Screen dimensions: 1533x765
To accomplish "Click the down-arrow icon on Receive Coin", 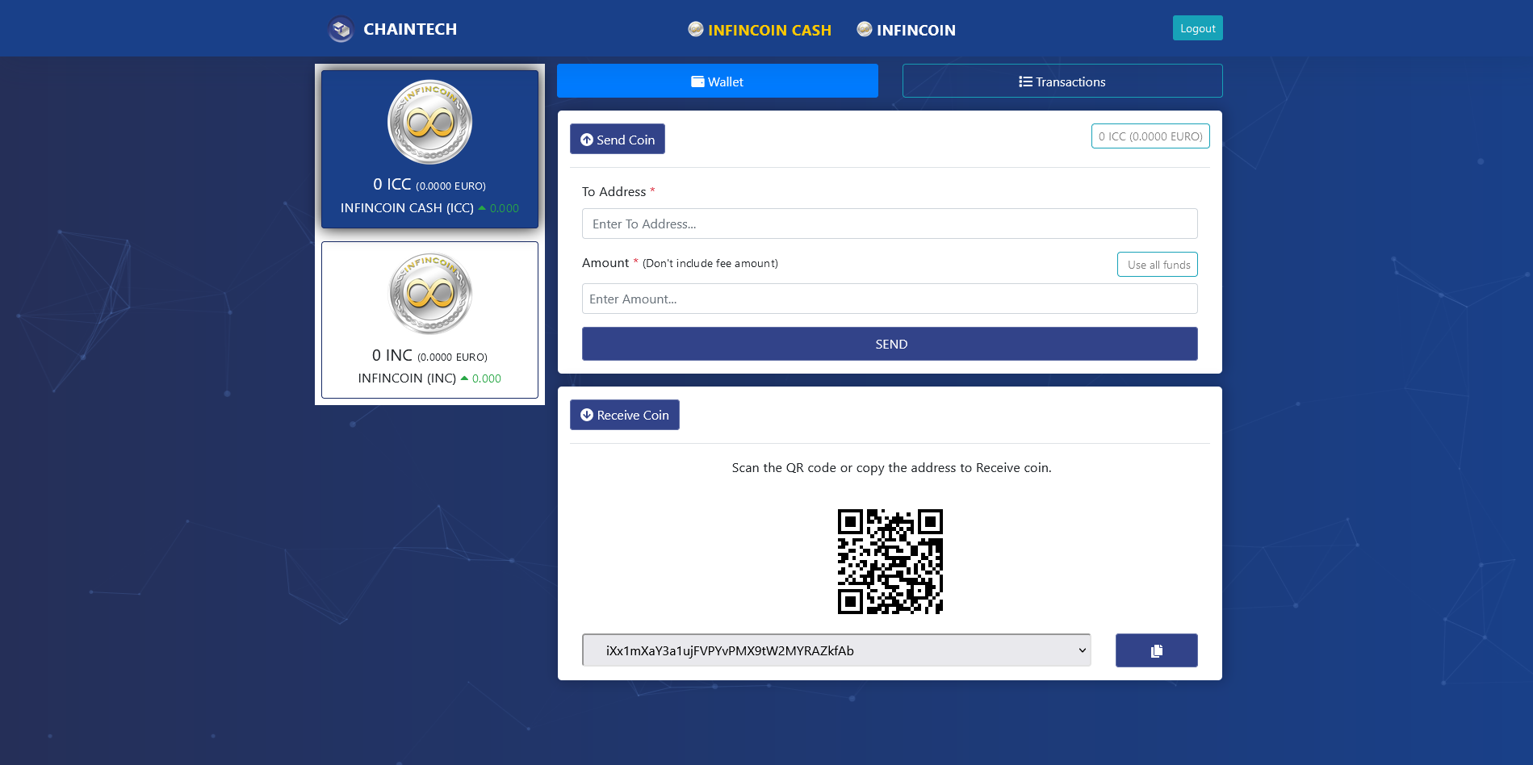I will (x=587, y=415).
